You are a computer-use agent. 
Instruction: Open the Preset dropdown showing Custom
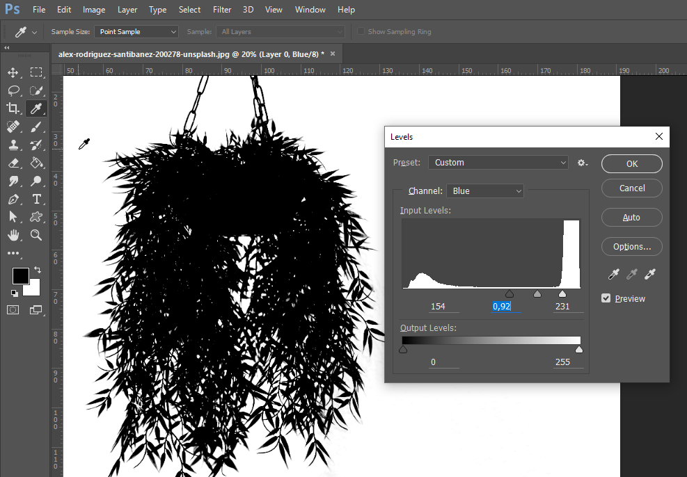click(x=498, y=163)
